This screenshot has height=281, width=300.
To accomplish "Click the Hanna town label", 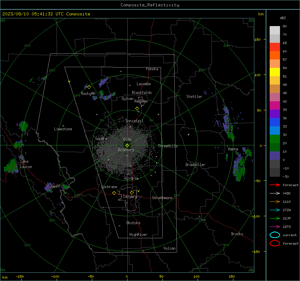I will tap(233, 149).
